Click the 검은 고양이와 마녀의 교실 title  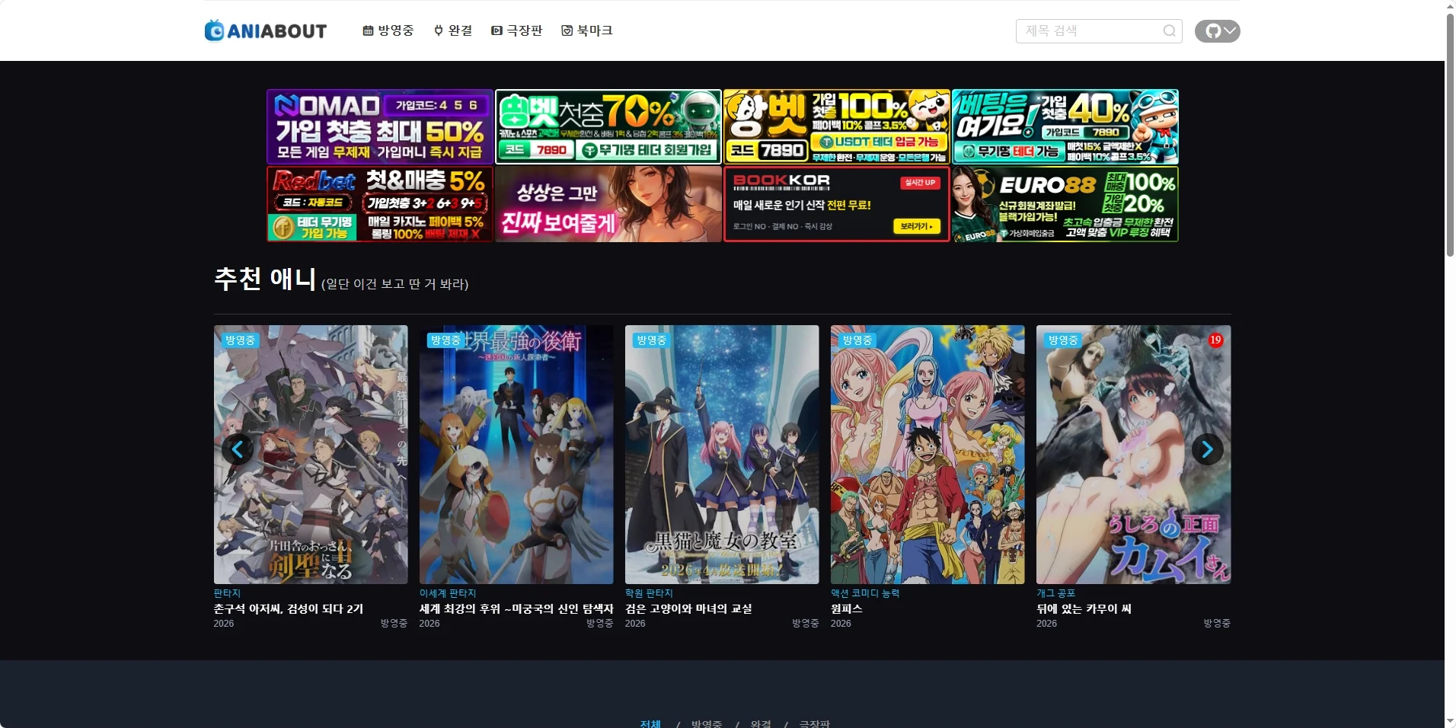coord(688,608)
